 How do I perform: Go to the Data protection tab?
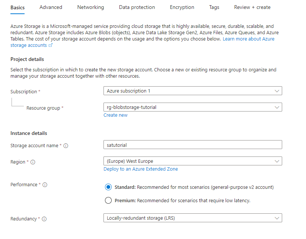(137, 7)
